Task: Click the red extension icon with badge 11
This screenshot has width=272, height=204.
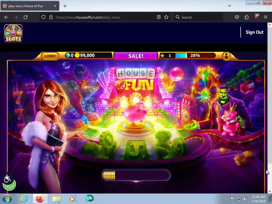Action: (256, 16)
